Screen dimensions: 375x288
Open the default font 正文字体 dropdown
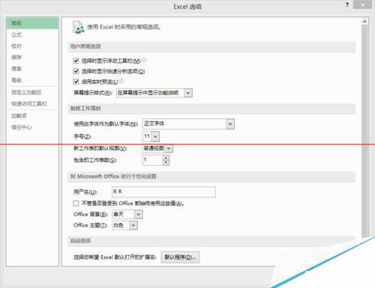[x=230, y=124]
